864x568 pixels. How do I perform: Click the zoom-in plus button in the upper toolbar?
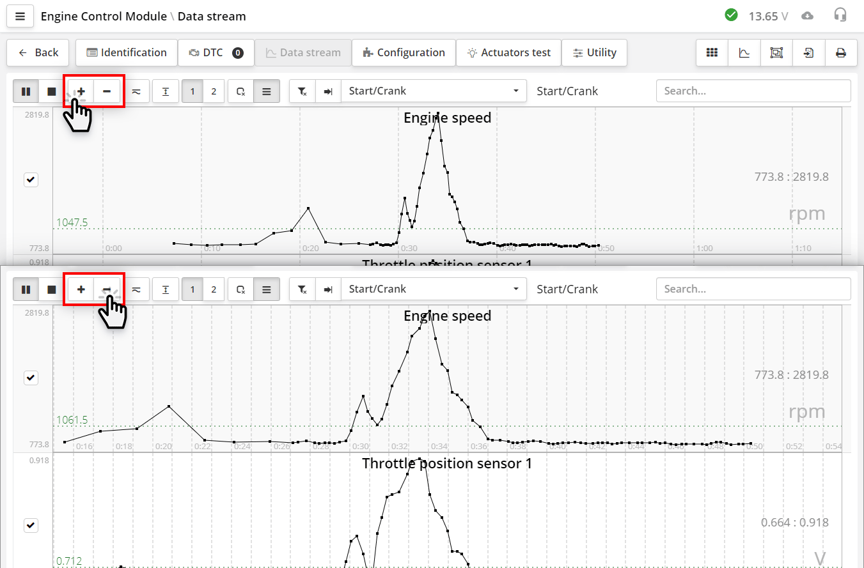pos(81,91)
